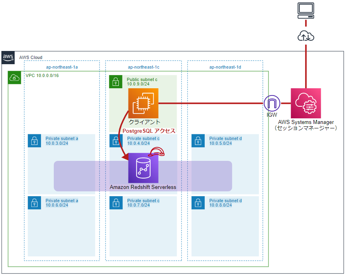
Task: Select the 'AWS Cloud' label
Action: [x=31, y=58]
